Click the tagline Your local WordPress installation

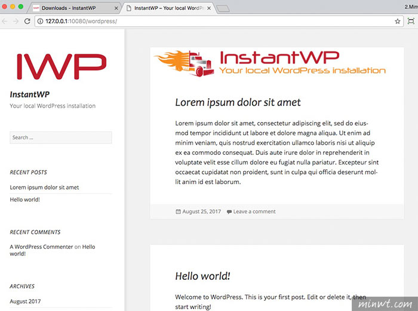point(53,106)
